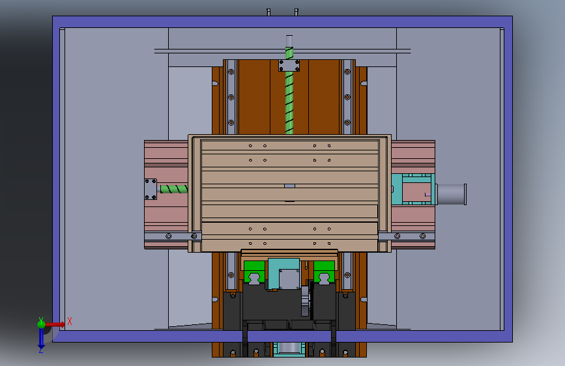The image size is (565, 366).
Task: Click the green Y axis origin ball of the triad
Action: (41, 324)
